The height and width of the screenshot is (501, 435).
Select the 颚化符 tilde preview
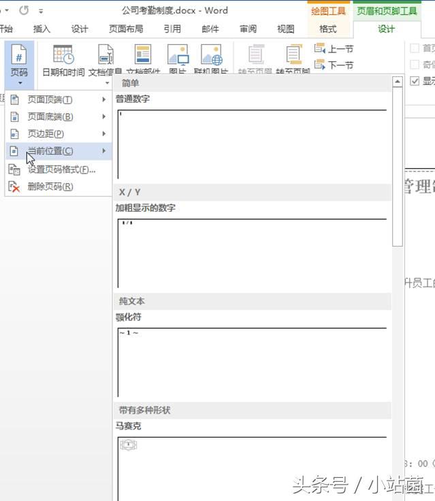252,362
